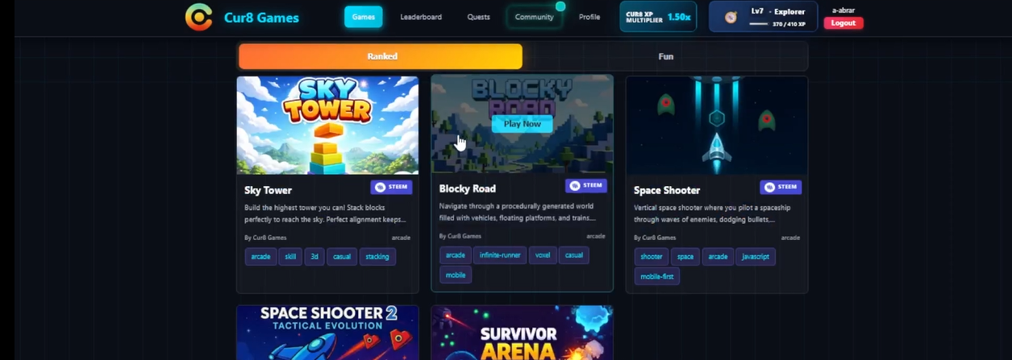Click the STEEM badge on Sky Tower
The width and height of the screenshot is (1012, 360).
click(392, 187)
